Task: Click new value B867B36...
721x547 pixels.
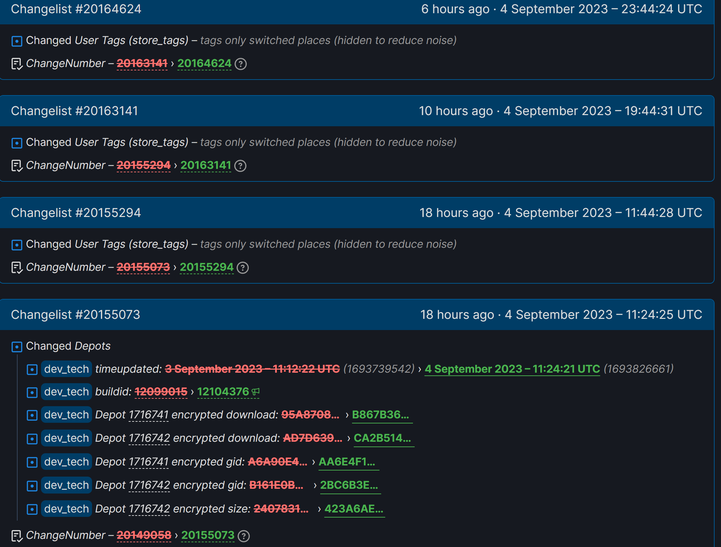Action: [382, 415]
